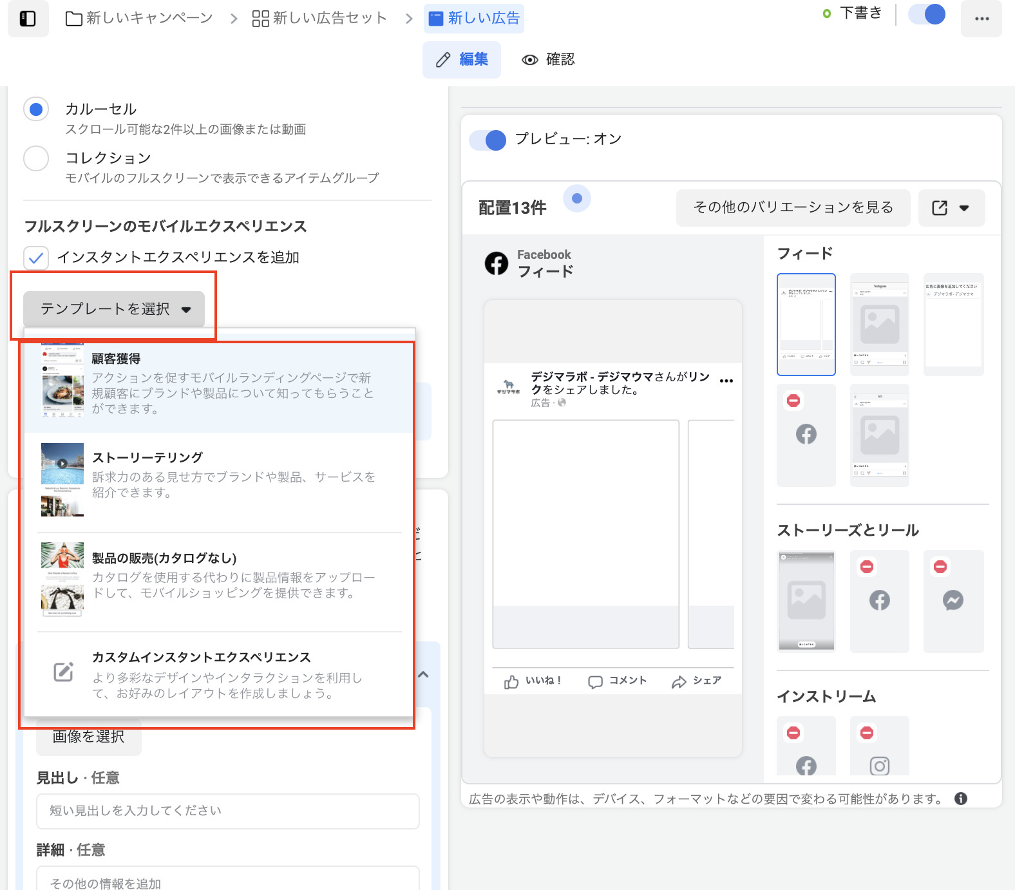The image size is (1015, 890).
Task: Click その他のバリエーションを見る button
Action: click(x=792, y=208)
